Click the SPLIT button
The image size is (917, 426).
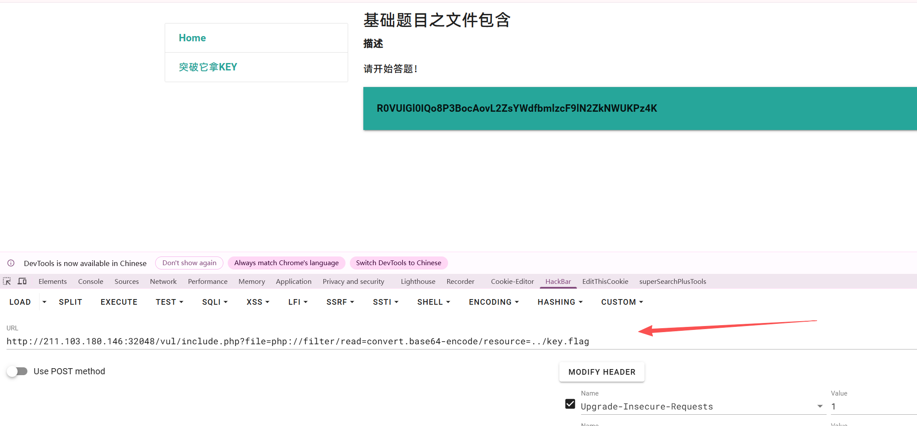(x=70, y=302)
